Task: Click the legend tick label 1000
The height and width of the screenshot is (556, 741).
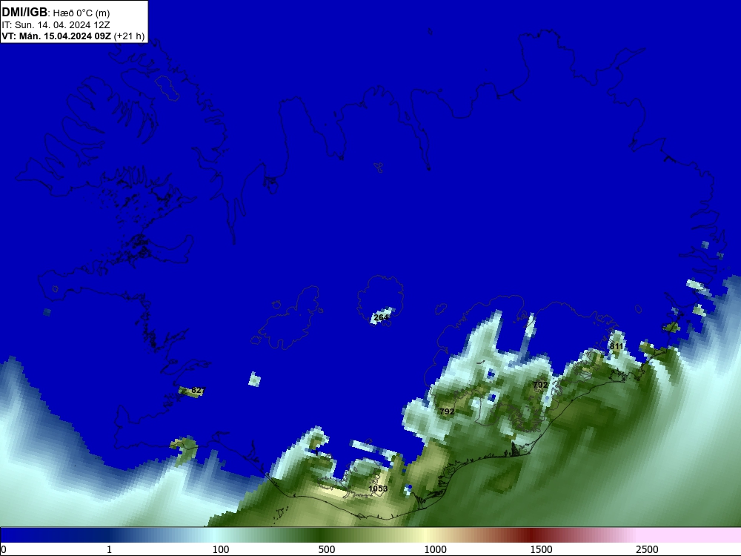Action: (x=435, y=549)
